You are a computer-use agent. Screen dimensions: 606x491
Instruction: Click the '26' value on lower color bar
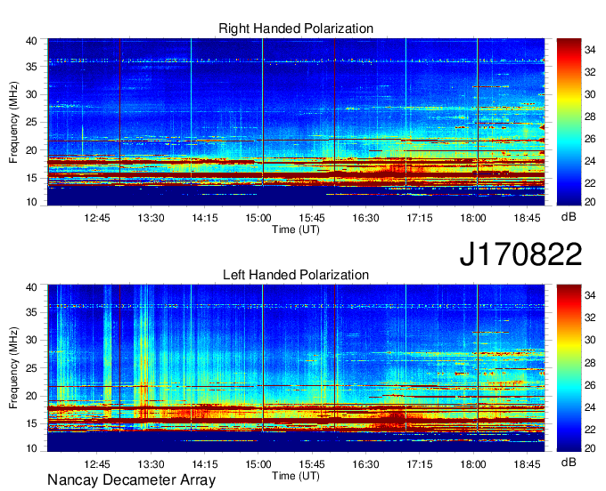(590, 385)
